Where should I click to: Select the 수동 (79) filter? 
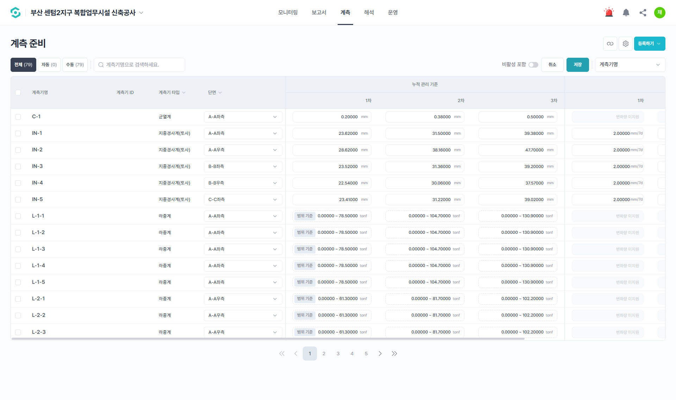coord(75,65)
